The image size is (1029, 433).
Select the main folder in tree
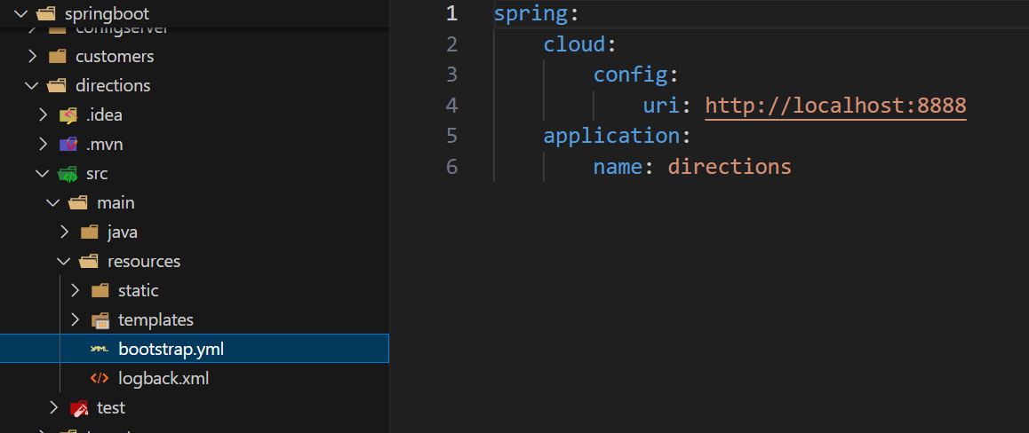116,203
